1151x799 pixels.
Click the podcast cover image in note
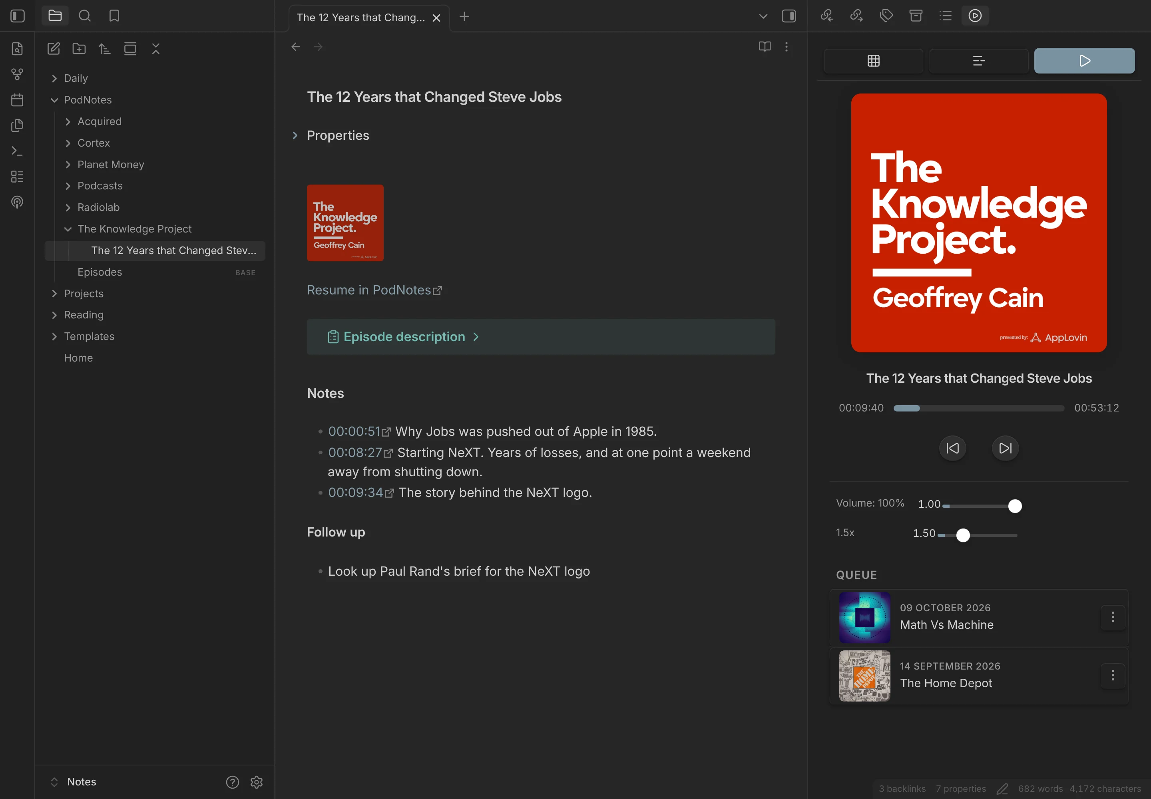click(x=345, y=223)
